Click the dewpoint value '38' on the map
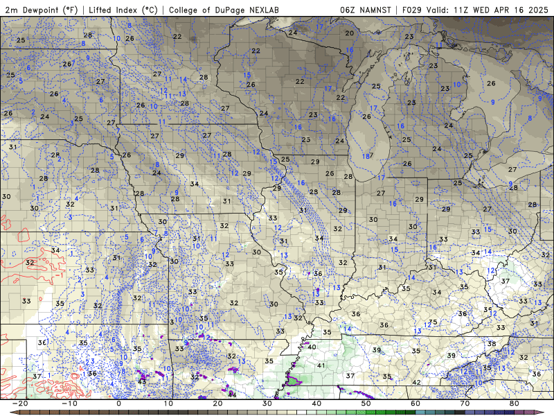This screenshot has width=554, height=416. 492,343
